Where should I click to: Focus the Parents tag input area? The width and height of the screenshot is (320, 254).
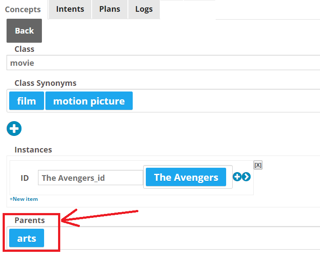182,238
